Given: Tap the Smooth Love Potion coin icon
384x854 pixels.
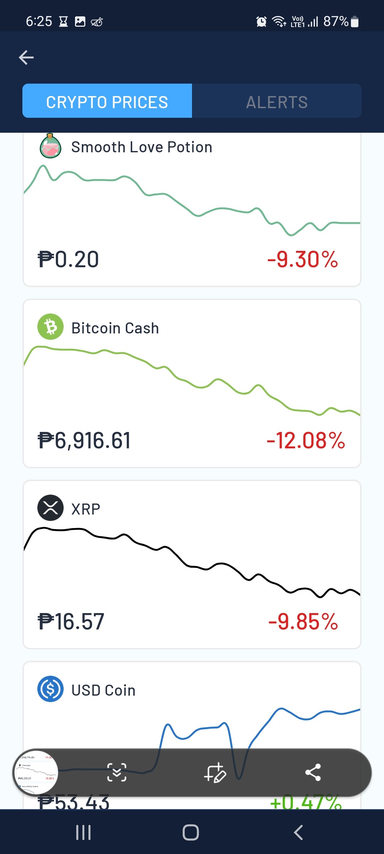Looking at the screenshot, I should 50,146.
